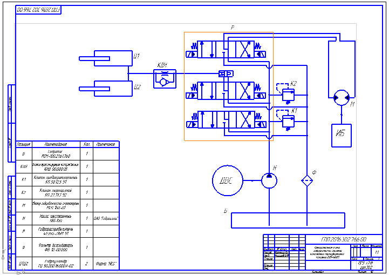Click the ИБ box symbol

[x=342, y=136]
